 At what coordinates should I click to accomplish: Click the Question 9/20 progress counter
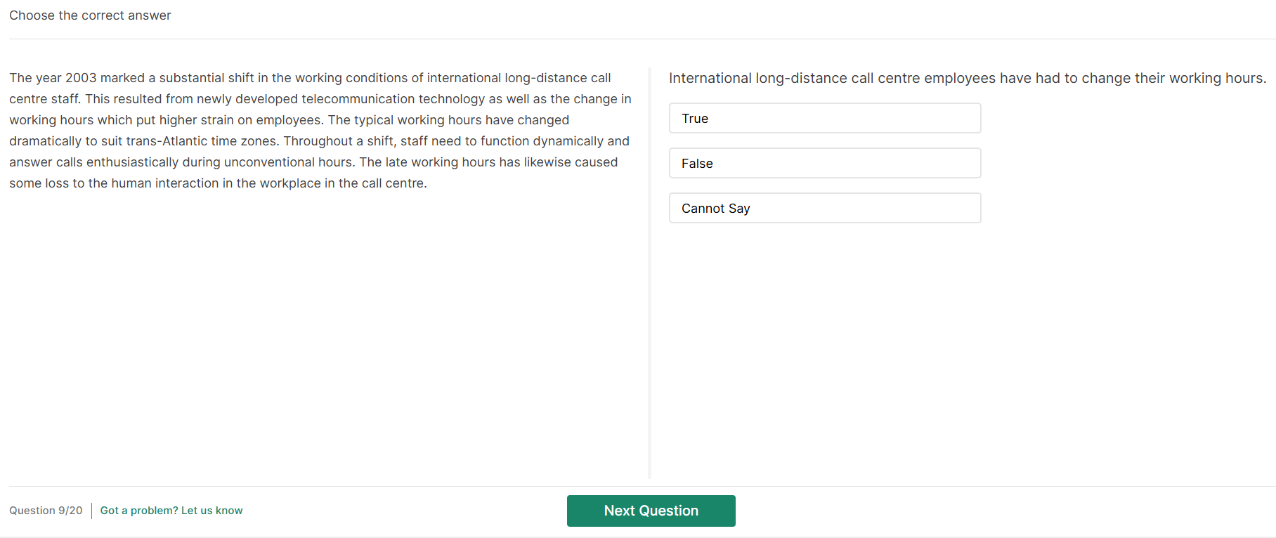pos(46,511)
